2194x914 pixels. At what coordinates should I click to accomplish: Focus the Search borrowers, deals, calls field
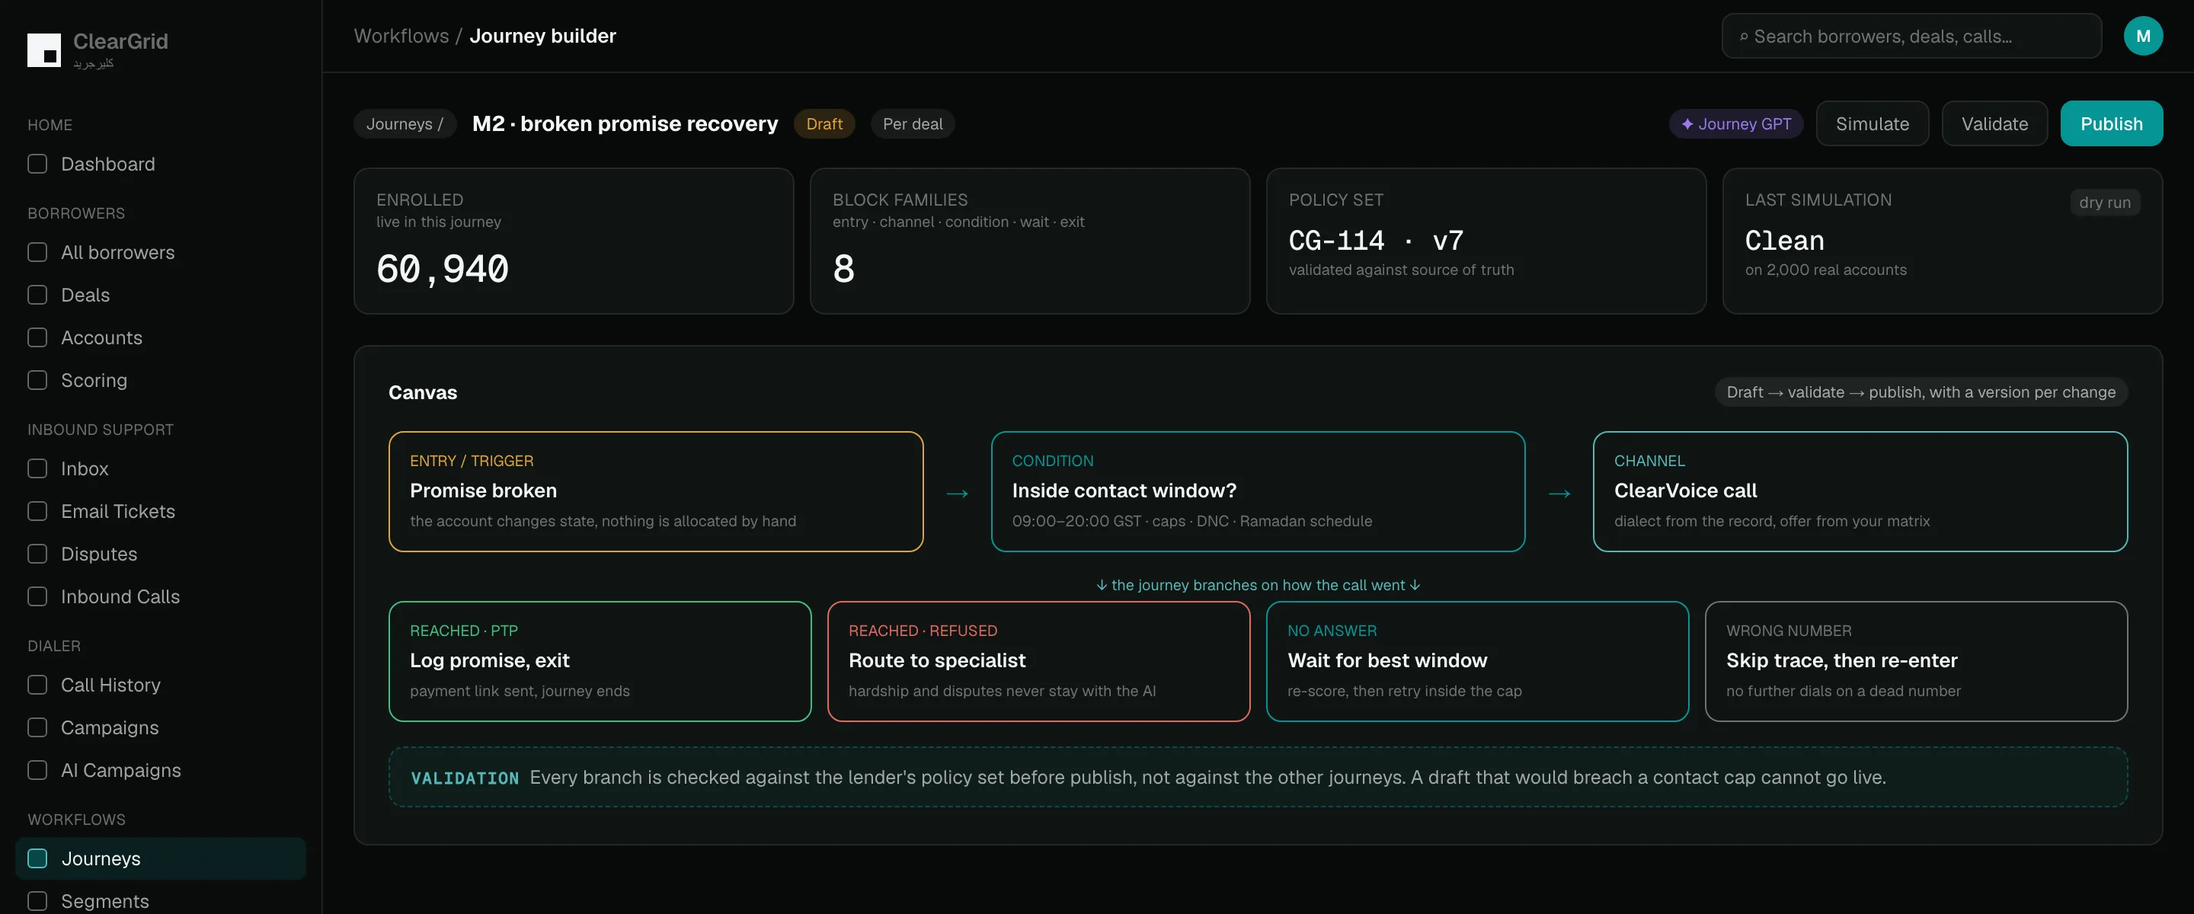click(x=1911, y=36)
